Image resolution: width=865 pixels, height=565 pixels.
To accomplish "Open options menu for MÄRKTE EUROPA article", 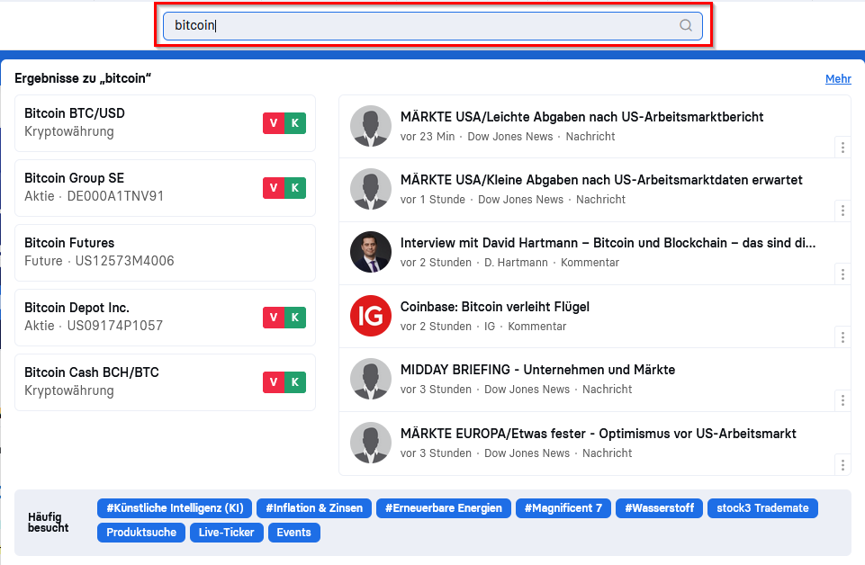I will point(842,464).
